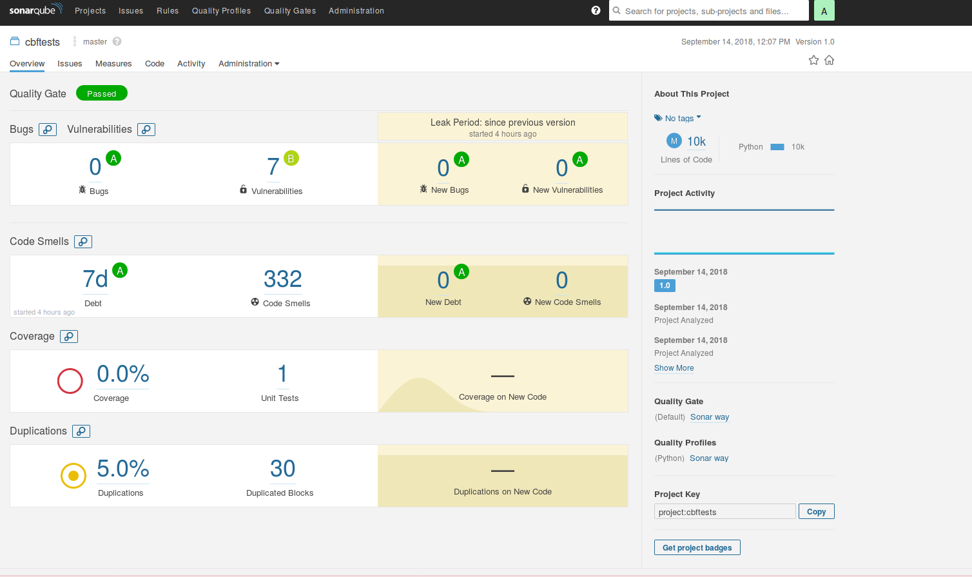Viewport: 972px width, 577px height.
Task: Open the Sonar way quality gate link
Action: click(x=709, y=416)
